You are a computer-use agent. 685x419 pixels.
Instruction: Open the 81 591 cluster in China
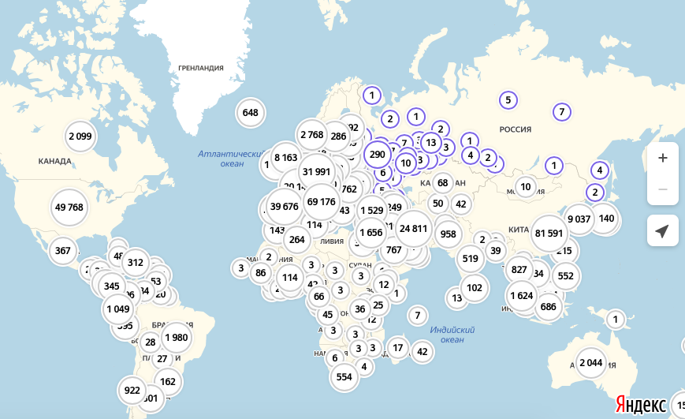coord(549,233)
